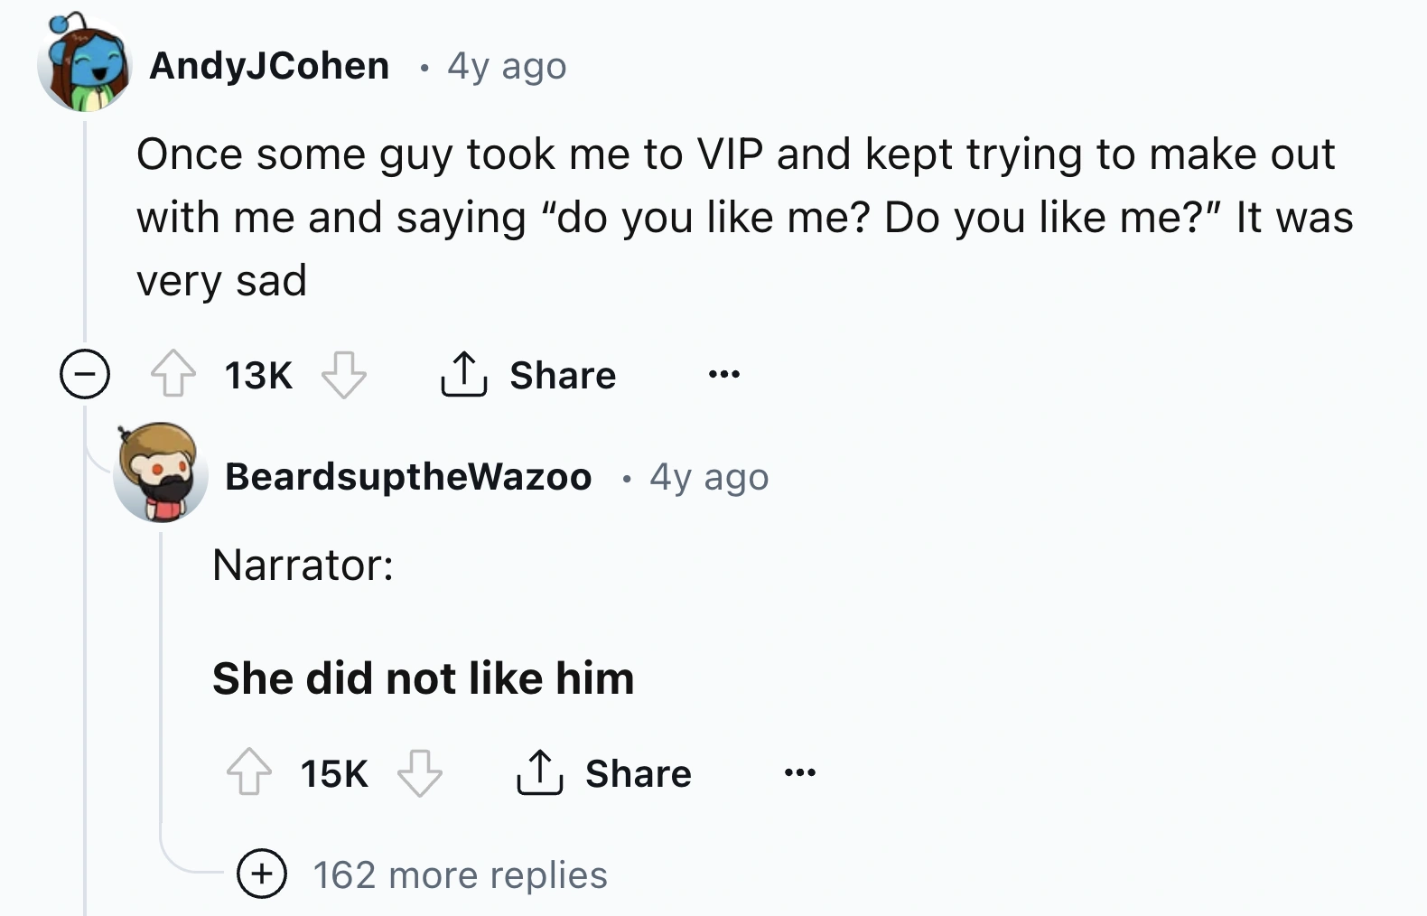The width and height of the screenshot is (1427, 916).
Task: Select the plus icon beside 162 more replies
Action: 261,874
